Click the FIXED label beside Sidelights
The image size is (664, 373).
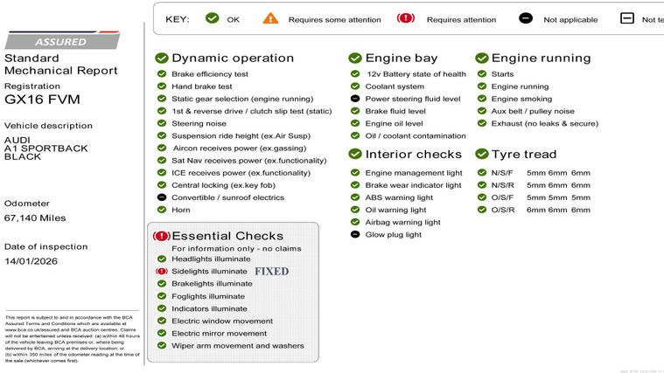tap(271, 272)
